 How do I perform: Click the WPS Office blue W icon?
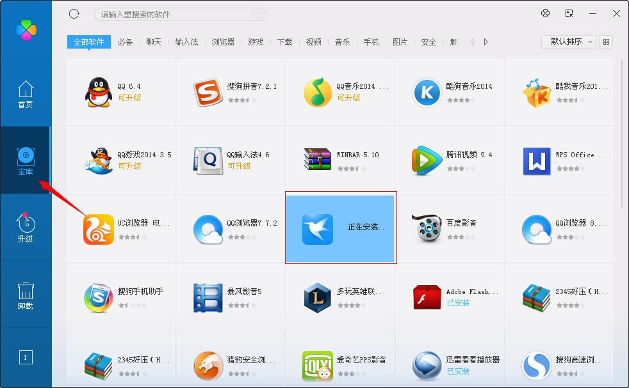tap(536, 161)
